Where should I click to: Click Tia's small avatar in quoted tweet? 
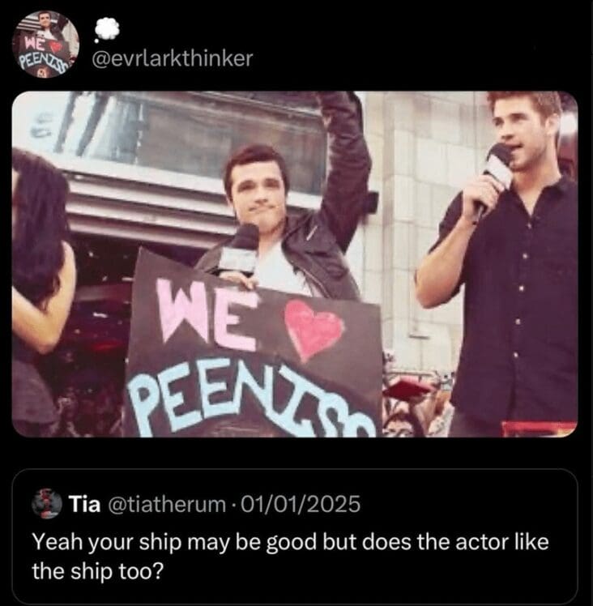(x=47, y=505)
